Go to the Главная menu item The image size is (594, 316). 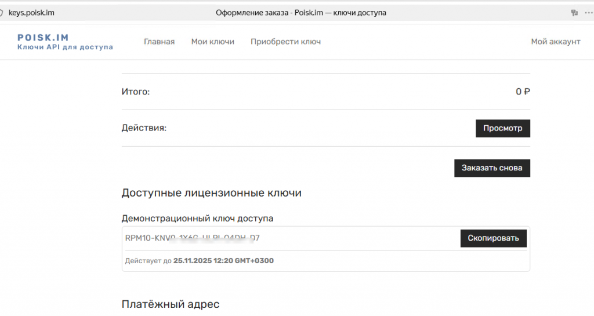pyautogui.click(x=159, y=42)
